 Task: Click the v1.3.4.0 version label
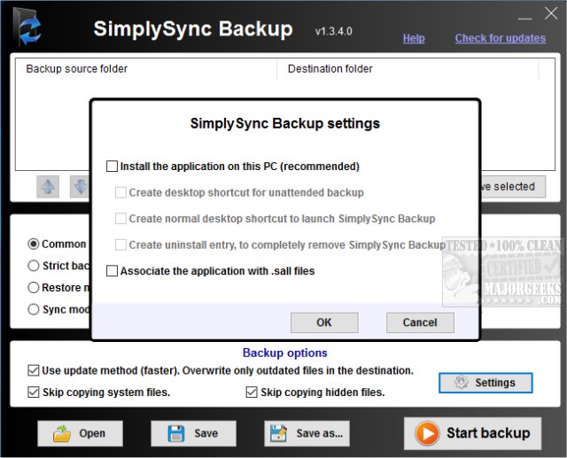333,32
